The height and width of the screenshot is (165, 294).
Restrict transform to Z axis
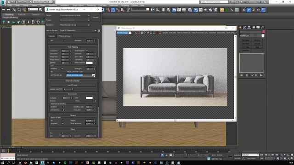[x=254, y=10]
